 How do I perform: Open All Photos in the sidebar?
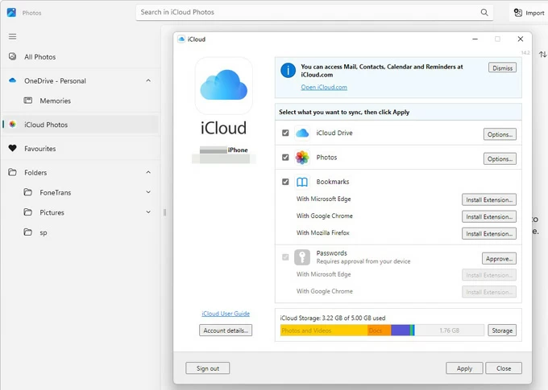point(39,57)
